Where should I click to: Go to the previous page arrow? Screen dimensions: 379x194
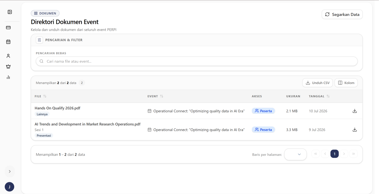click(x=325, y=154)
